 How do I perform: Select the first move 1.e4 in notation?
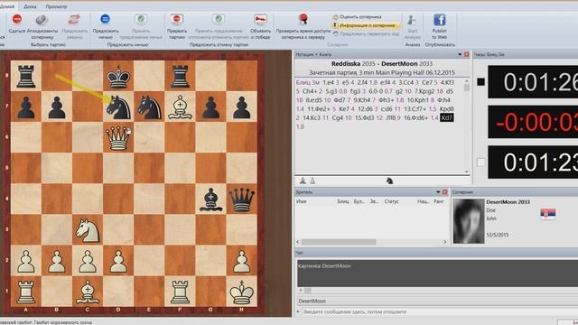tap(328, 82)
